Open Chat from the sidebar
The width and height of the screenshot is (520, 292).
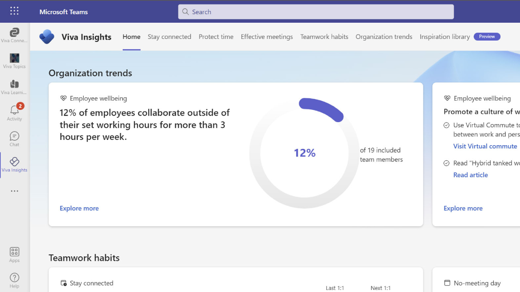pos(14,136)
